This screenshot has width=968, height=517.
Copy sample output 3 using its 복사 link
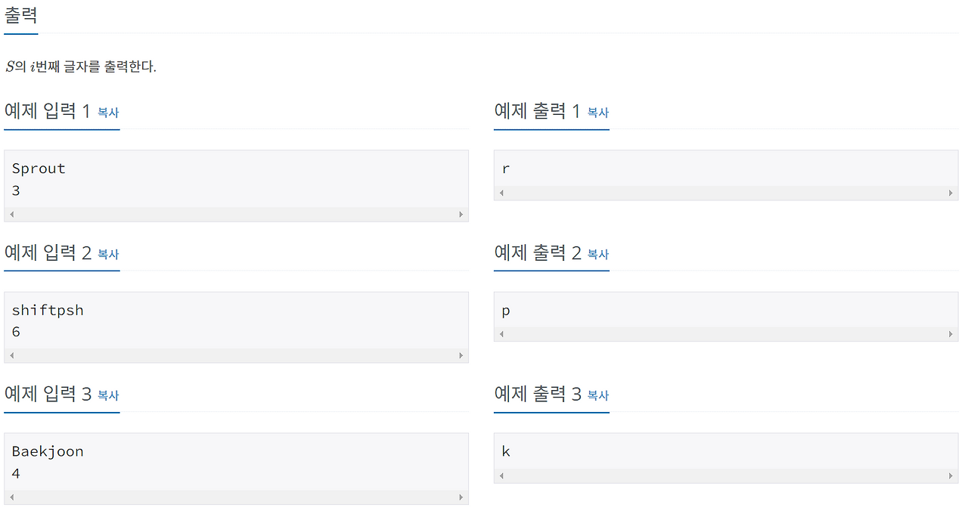[x=597, y=395]
